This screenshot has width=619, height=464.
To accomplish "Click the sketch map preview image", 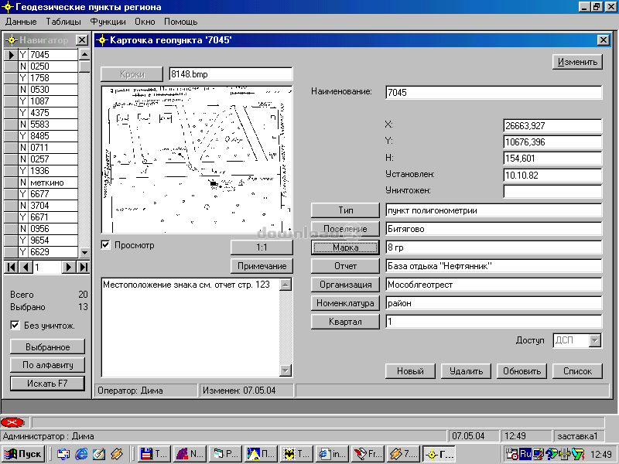I will (x=197, y=159).
